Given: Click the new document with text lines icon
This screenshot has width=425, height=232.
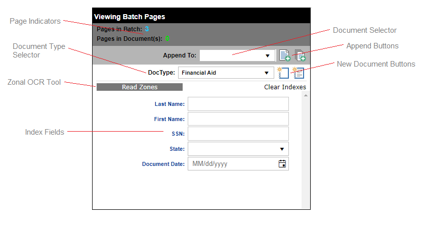Looking at the screenshot, I should [299, 73].
